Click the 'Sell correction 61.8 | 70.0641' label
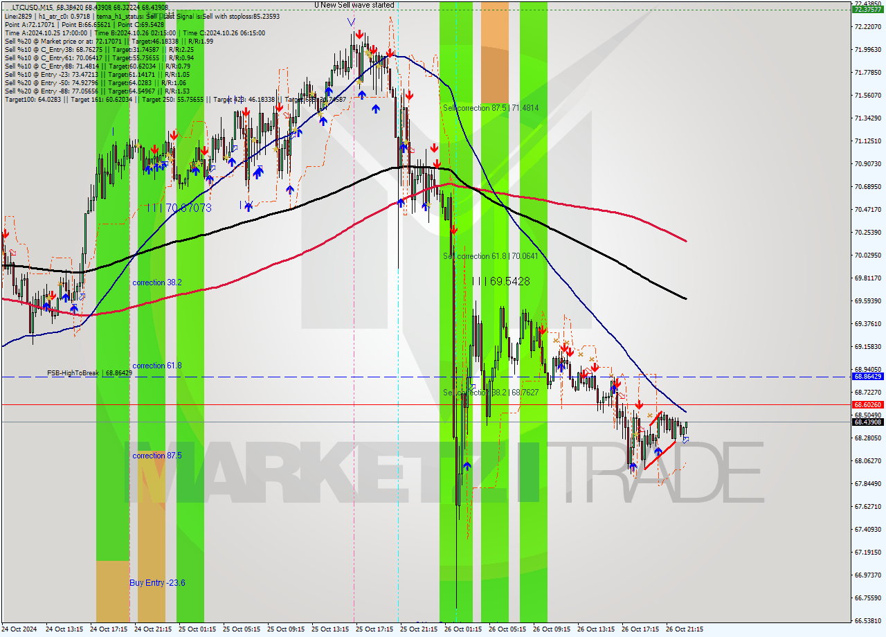Image resolution: width=886 pixels, height=637 pixels. click(491, 256)
